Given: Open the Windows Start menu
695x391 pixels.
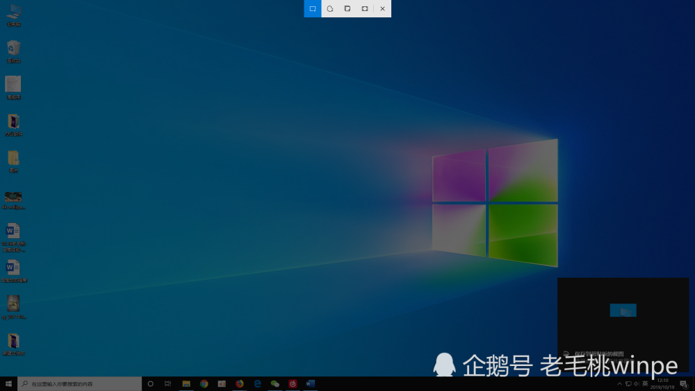Looking at the screenshot, I should 8,384.
